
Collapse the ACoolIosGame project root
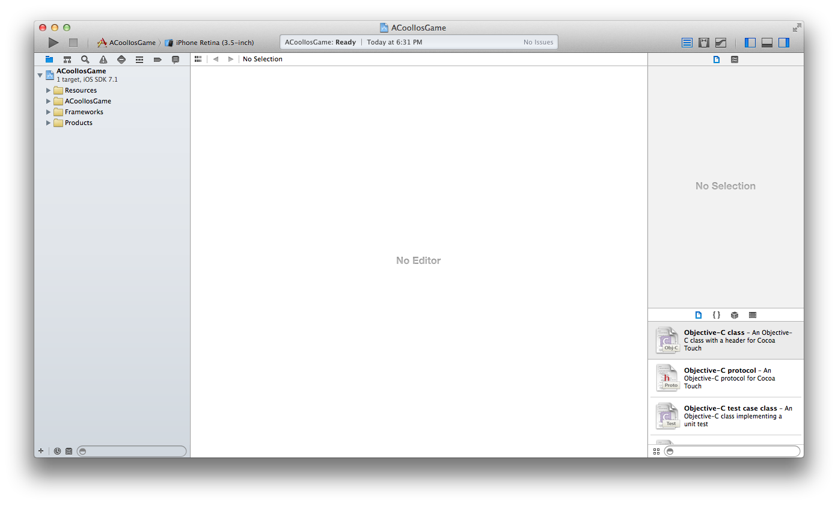pyautogui.click(x=40, y=75)
